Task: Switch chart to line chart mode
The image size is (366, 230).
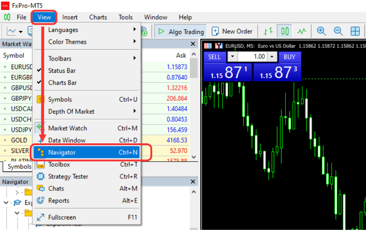Action: pyautogui.click(x=302, y=31)
